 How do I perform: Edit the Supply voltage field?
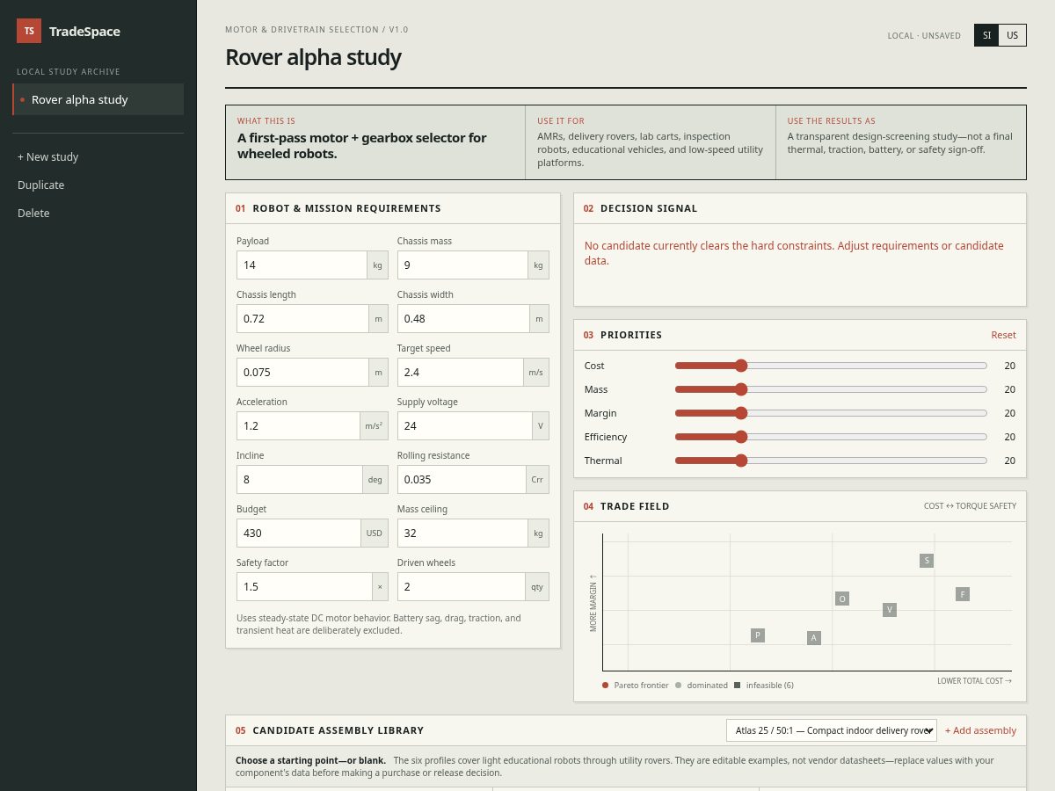pyautogui.click(x=463, y=426)
